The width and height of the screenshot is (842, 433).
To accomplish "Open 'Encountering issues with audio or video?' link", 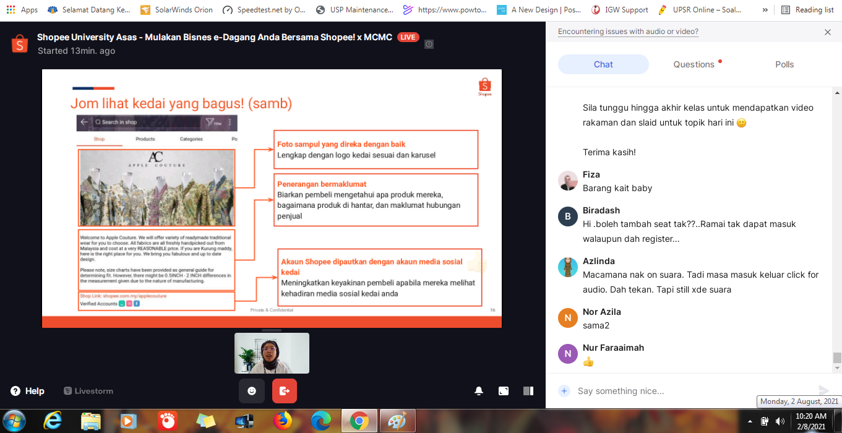I will coord(628,32).
